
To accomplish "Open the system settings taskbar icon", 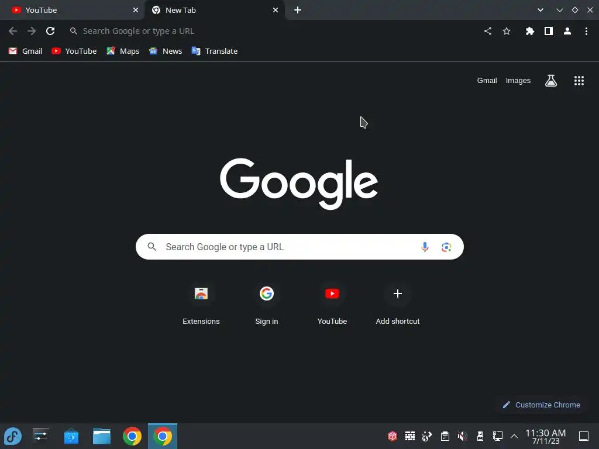I will [40, 436].
